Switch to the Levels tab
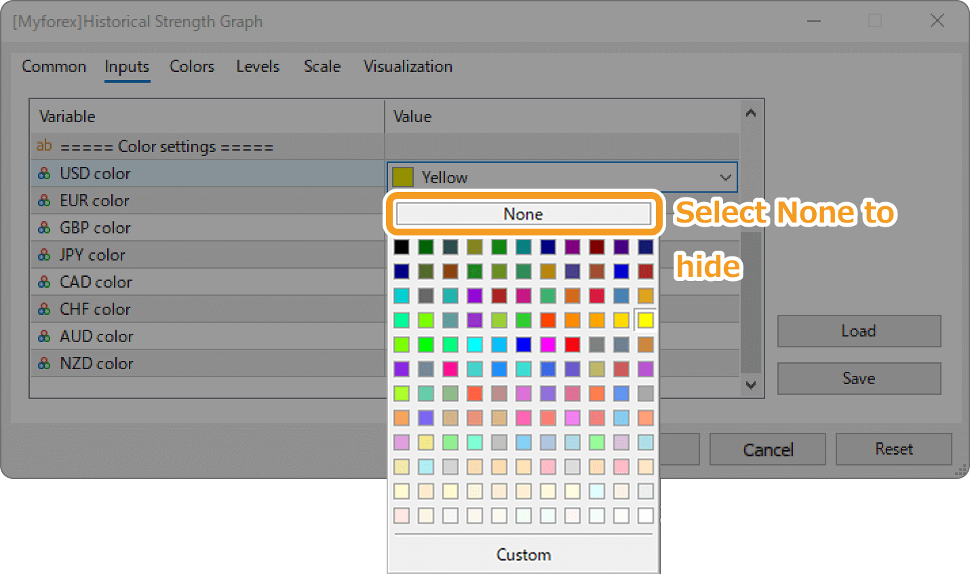Image resolution: width=970 pixels, height=574 pixels. [x=258, y=66]
